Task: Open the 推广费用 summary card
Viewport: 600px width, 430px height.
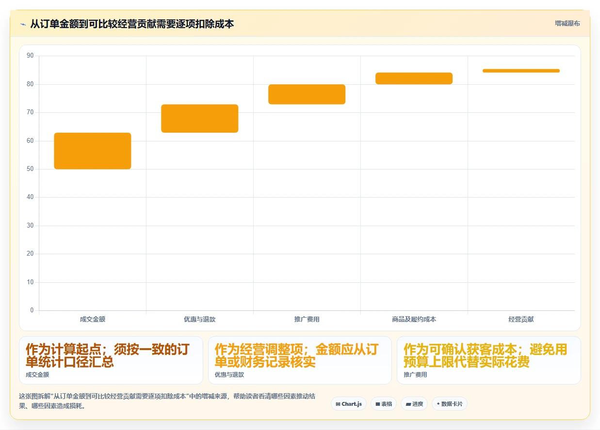Action: coord(489,360)
